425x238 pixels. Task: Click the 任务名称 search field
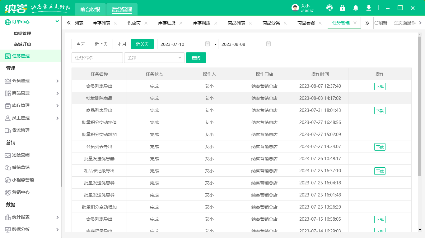click(x=97, y=58)
